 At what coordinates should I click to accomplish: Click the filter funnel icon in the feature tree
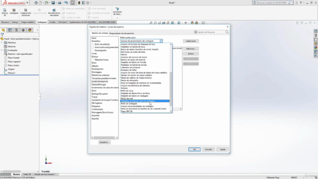2,35
